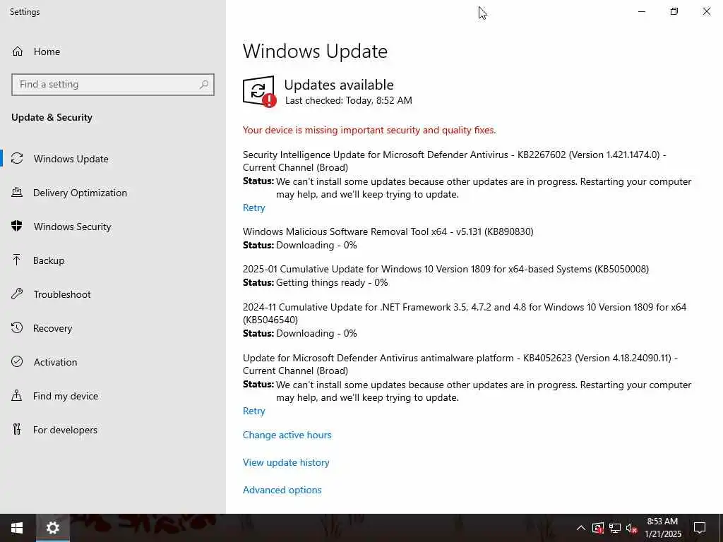
Task: Click the Last checked: Today, 8:52 AM text
Action: 349,100
